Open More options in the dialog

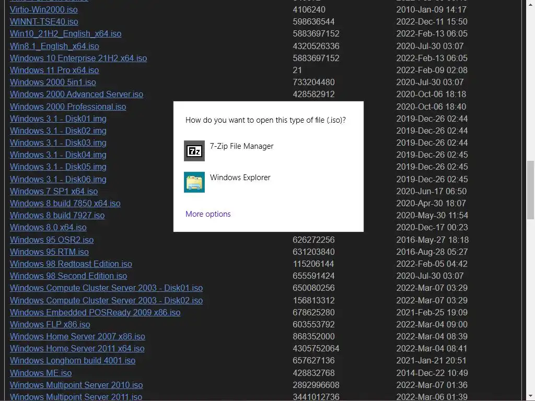[208, 214]
